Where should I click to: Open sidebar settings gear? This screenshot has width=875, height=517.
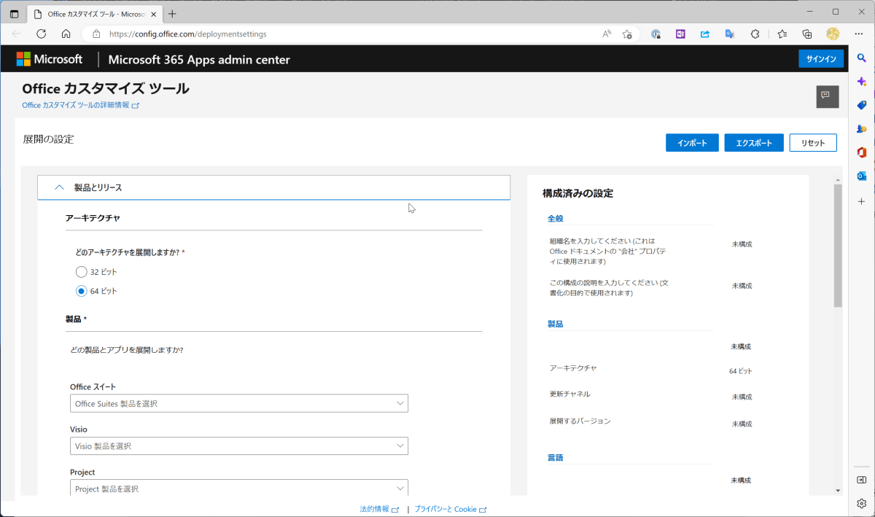click(x=861, y=503)
